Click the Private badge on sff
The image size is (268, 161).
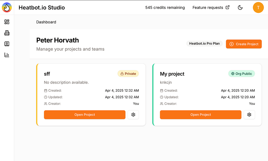coord(128,74)
